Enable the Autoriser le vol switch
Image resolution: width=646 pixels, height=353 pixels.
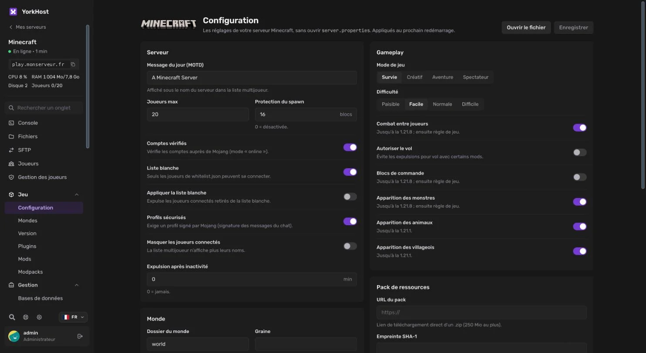click(579, 153)
